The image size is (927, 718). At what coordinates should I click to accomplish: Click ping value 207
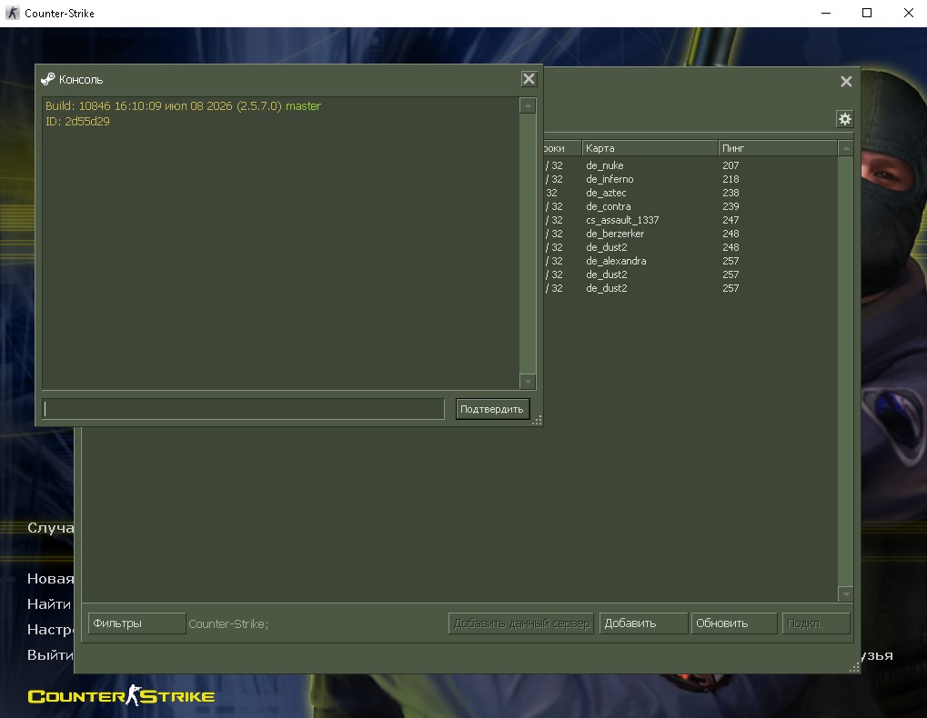coord(731,165)
